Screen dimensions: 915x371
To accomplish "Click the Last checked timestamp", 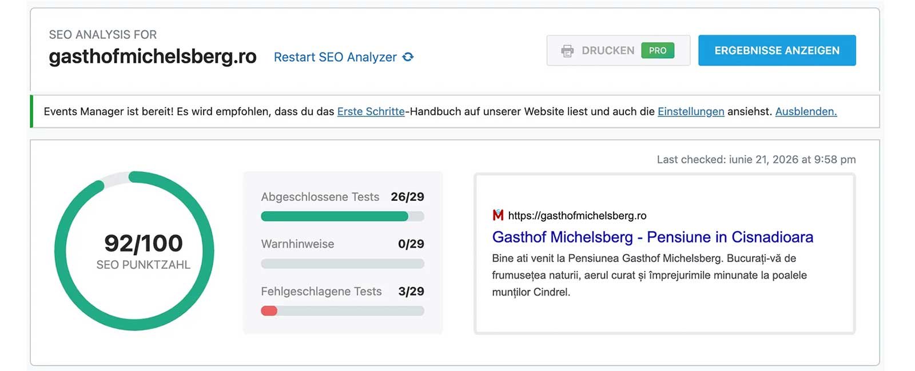I will 756,159.
